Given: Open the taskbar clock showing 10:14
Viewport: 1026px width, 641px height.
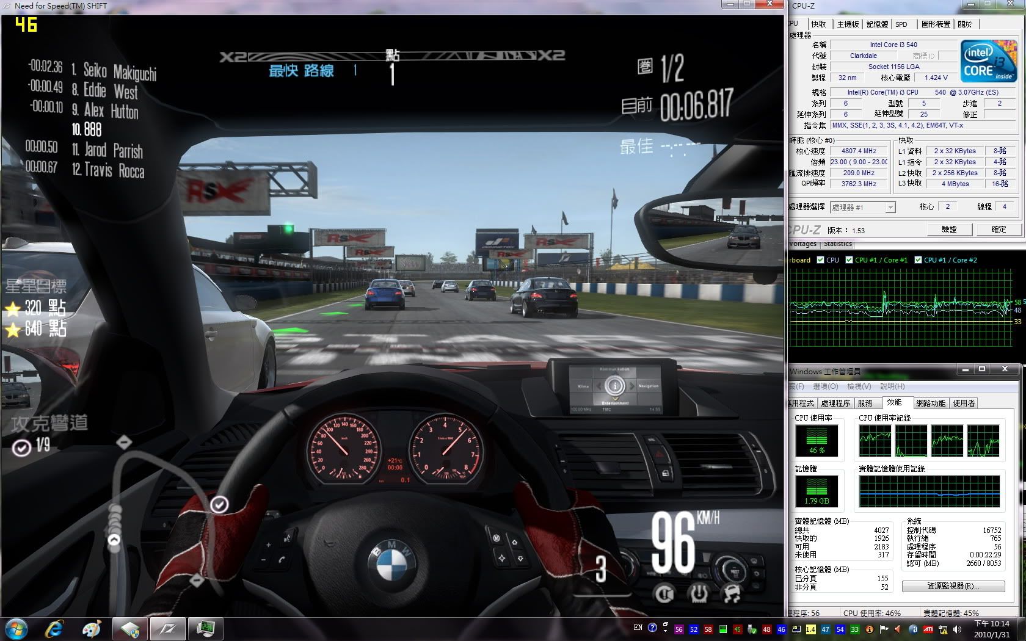Looking at the screenshot, I should pos(992,629).
